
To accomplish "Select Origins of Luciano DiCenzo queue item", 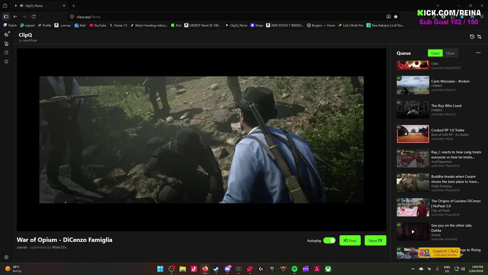I will click(x=440, y=207).
